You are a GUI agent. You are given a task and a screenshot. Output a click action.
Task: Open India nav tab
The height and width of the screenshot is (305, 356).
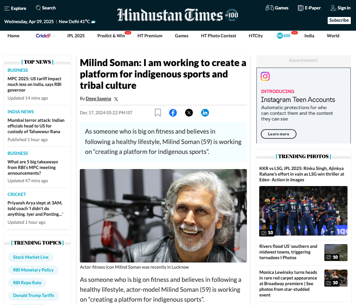309,36
